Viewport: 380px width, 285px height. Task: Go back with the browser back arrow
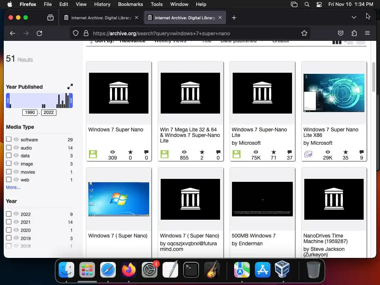[x=12, y=33]
